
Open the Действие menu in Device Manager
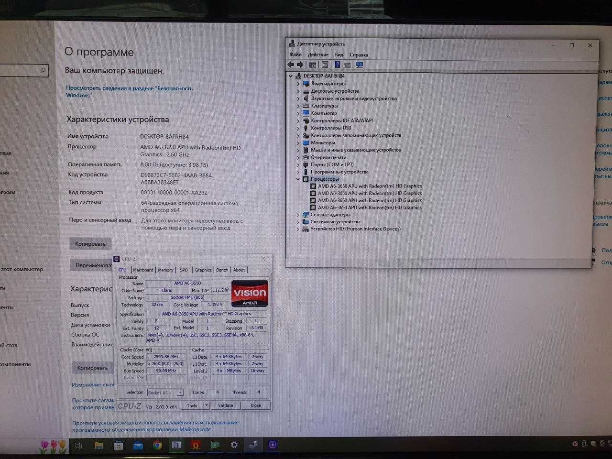[x=318, y=55]
